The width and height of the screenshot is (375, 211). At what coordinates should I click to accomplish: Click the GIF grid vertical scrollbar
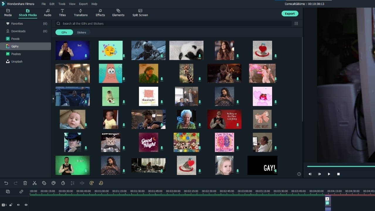[x=302, y=79]
